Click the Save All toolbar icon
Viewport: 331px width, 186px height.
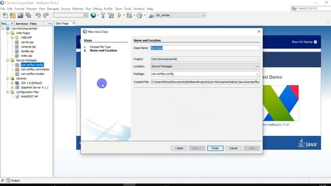(28, 15)
